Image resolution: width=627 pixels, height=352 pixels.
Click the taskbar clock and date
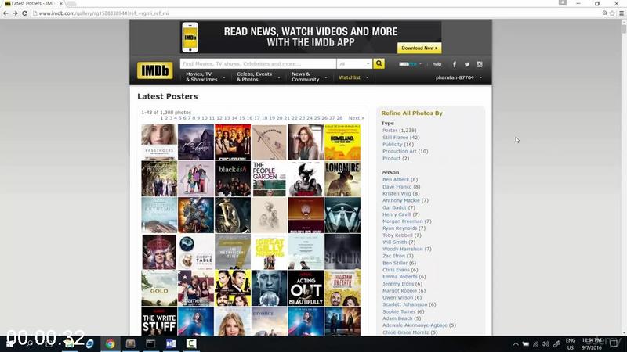tap(592, 343)
